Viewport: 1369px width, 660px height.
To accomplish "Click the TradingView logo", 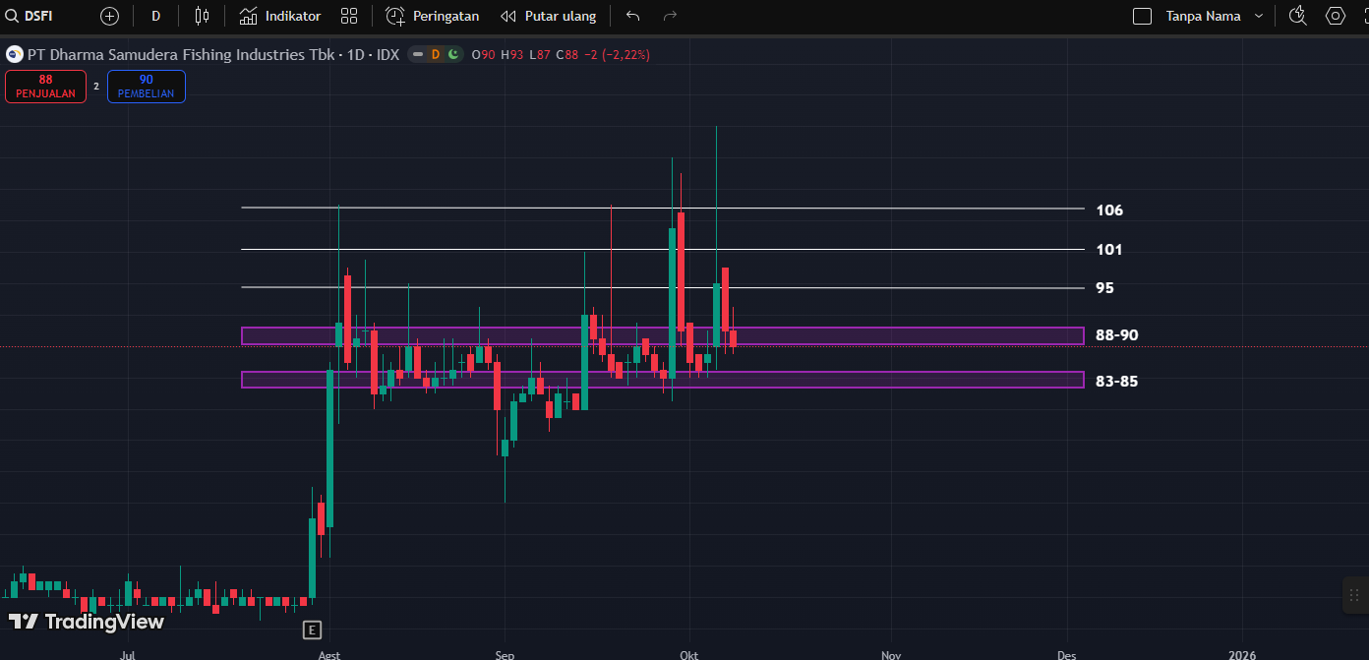I will pos(87,622).
